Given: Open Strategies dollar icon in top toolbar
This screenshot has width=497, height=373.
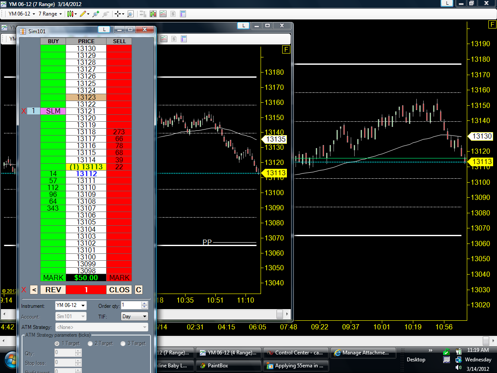Looking at the screenshot, I should 173,14.
